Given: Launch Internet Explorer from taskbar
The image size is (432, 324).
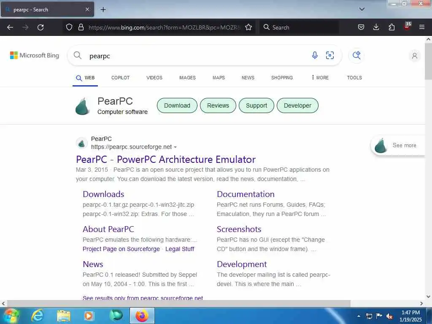Looking at the screenshot, I should [38, 316].
